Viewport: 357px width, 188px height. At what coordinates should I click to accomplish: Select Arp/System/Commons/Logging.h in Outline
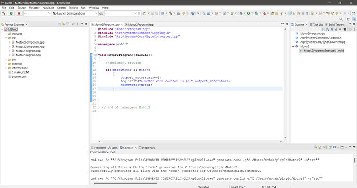pos(319,38)
